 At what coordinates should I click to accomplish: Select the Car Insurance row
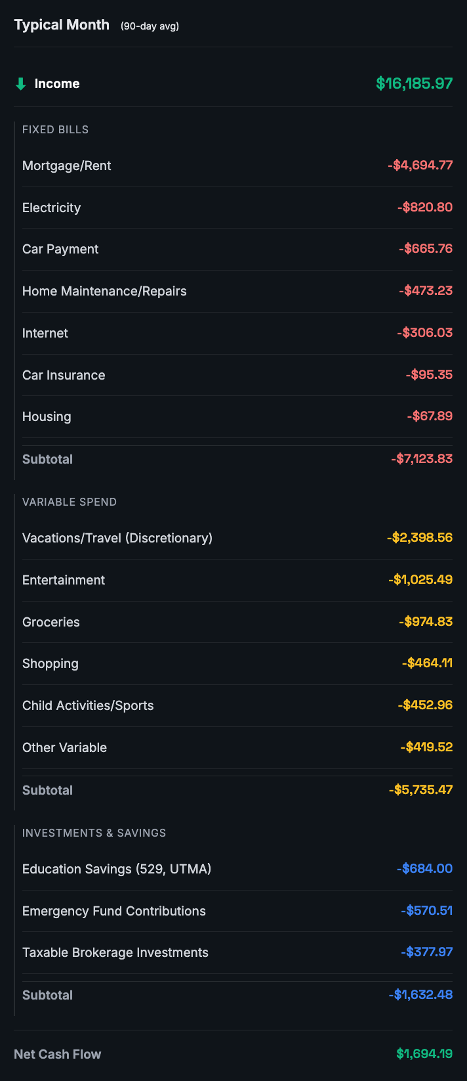64,375
